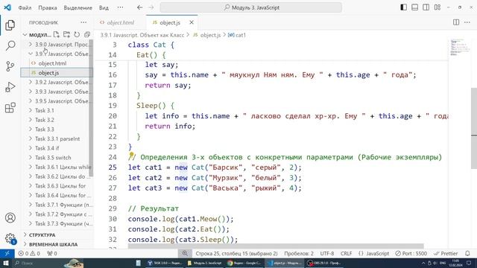Go back in navigation history
Screen dimensions: 477x268
coord(139,7)
